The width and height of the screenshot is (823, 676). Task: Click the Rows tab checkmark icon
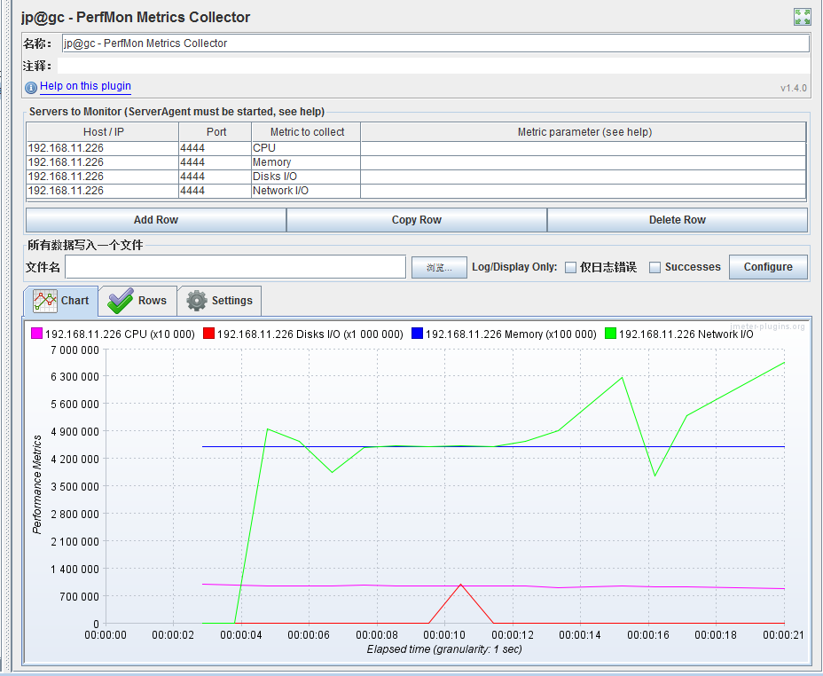click(x=121, y=301)
